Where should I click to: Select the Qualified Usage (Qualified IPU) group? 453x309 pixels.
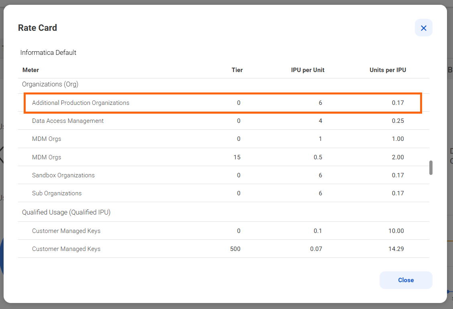[223, 212]
